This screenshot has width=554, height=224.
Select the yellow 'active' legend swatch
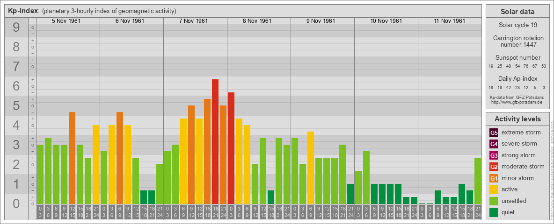(x=494, y=189)
